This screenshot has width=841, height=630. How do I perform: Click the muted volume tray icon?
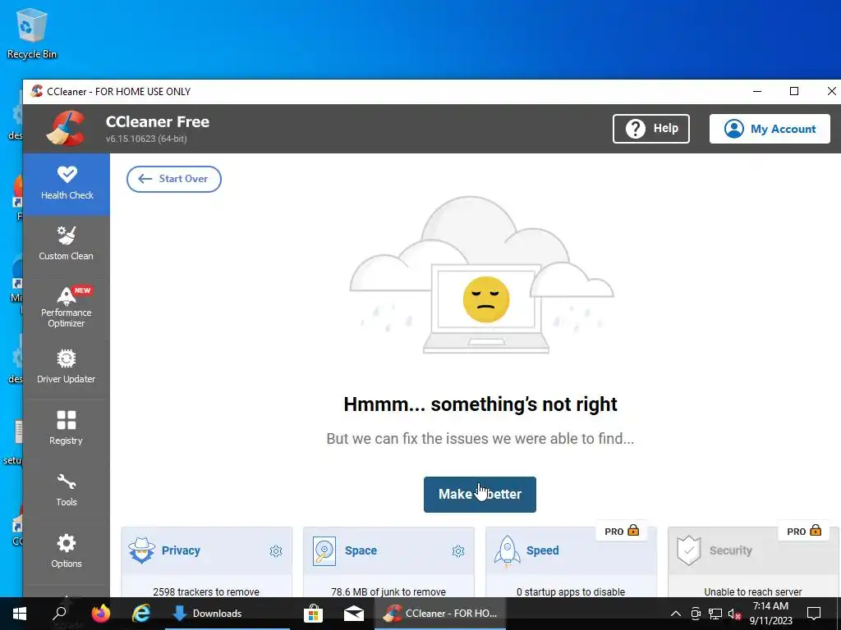click(x=735, y=614)
